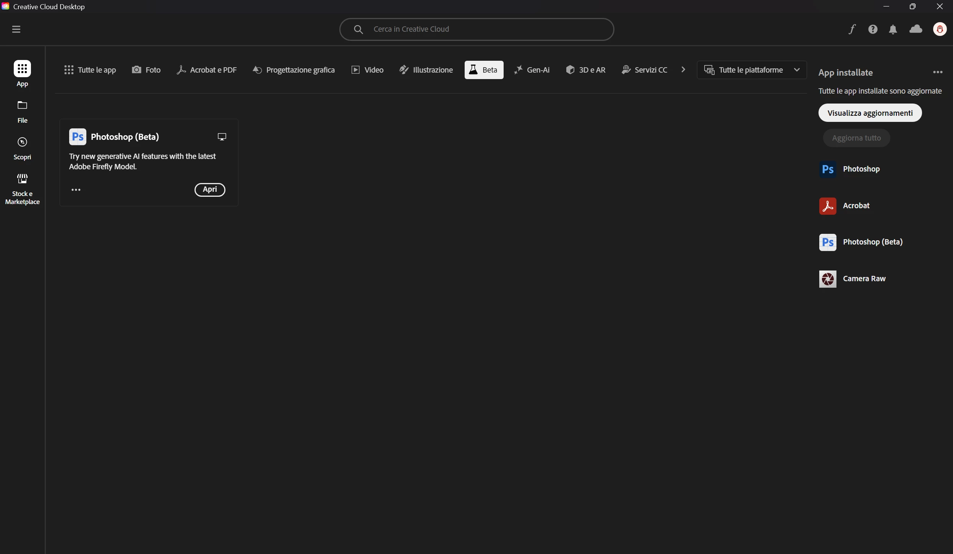Open the notifications bell icon
The height and width of the screenshot is (554, 953).
click(893, 29)
